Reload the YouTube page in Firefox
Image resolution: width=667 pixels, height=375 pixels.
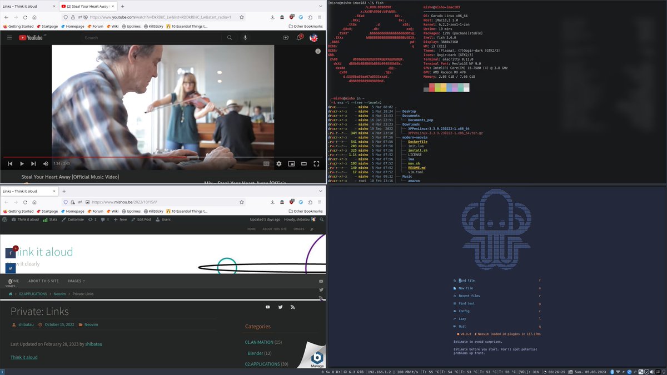(x=24, y=17)
